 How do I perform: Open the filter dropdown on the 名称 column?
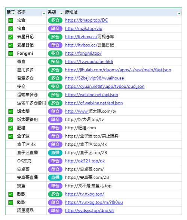[44, 13]
